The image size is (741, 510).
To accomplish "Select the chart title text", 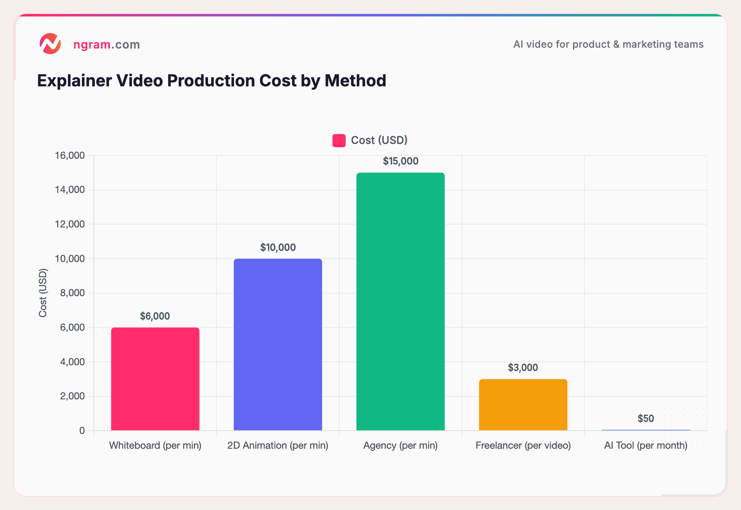I will coord(212,81).
